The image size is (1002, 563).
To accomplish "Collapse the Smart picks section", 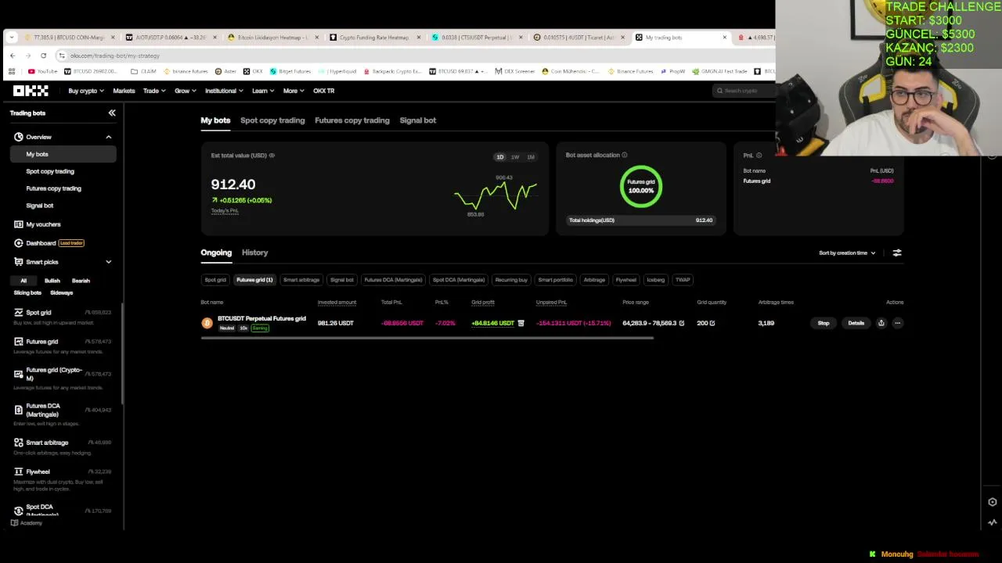I will pyautogui.click(x=109, y=262).
